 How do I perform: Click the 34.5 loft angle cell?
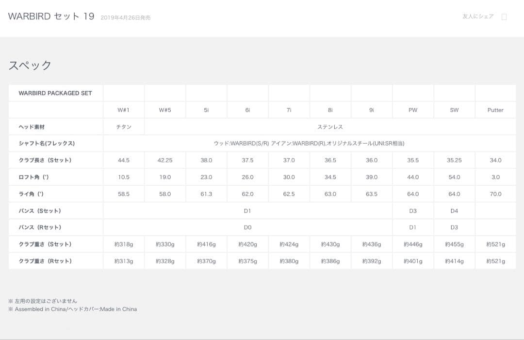coord(330,177)
